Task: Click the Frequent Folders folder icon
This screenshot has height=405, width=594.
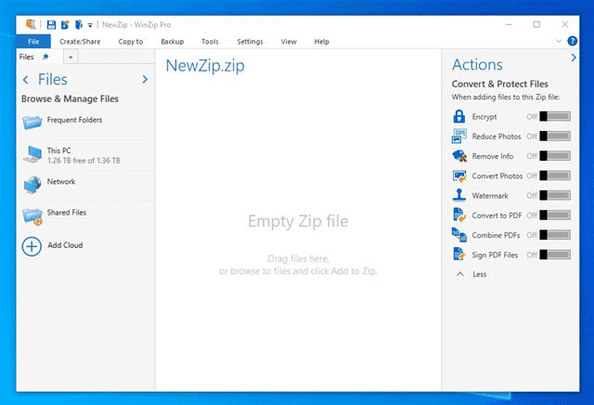Action: coord(32,122)
